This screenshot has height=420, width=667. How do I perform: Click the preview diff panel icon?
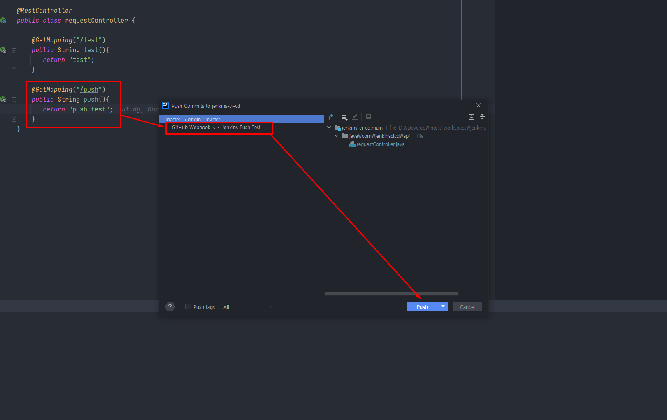368,117
